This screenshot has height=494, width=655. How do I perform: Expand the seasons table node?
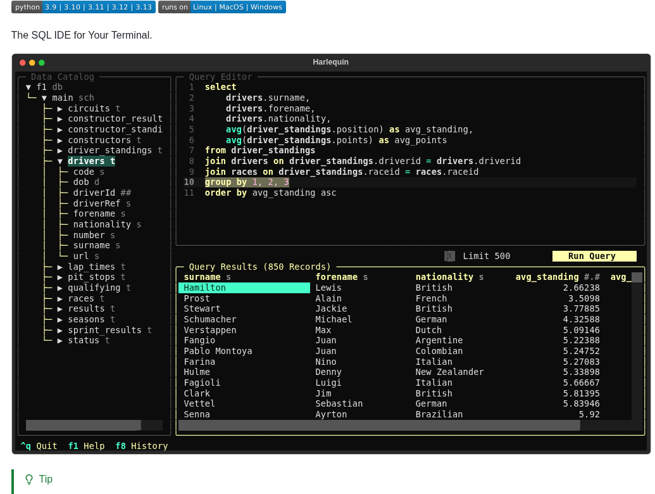(x=60, y=320)
